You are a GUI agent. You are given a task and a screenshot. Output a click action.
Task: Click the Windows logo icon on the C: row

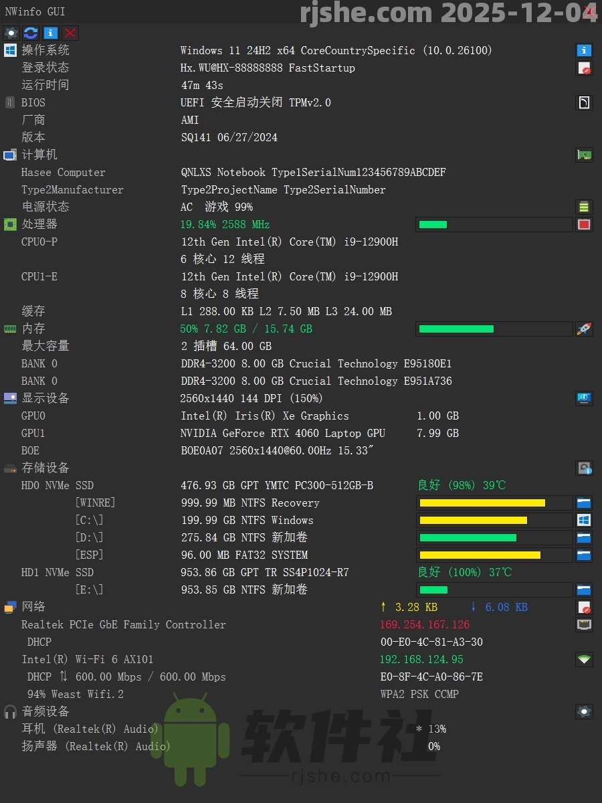pyautogui.click(x=583, y=520)
